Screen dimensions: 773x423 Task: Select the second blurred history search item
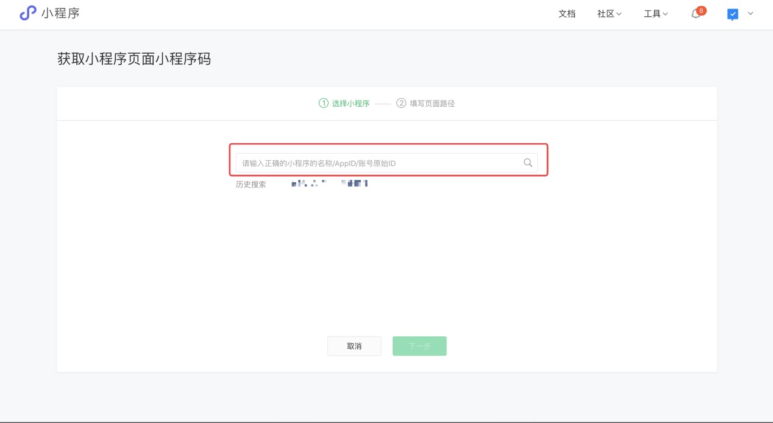[x=354, y=183]
